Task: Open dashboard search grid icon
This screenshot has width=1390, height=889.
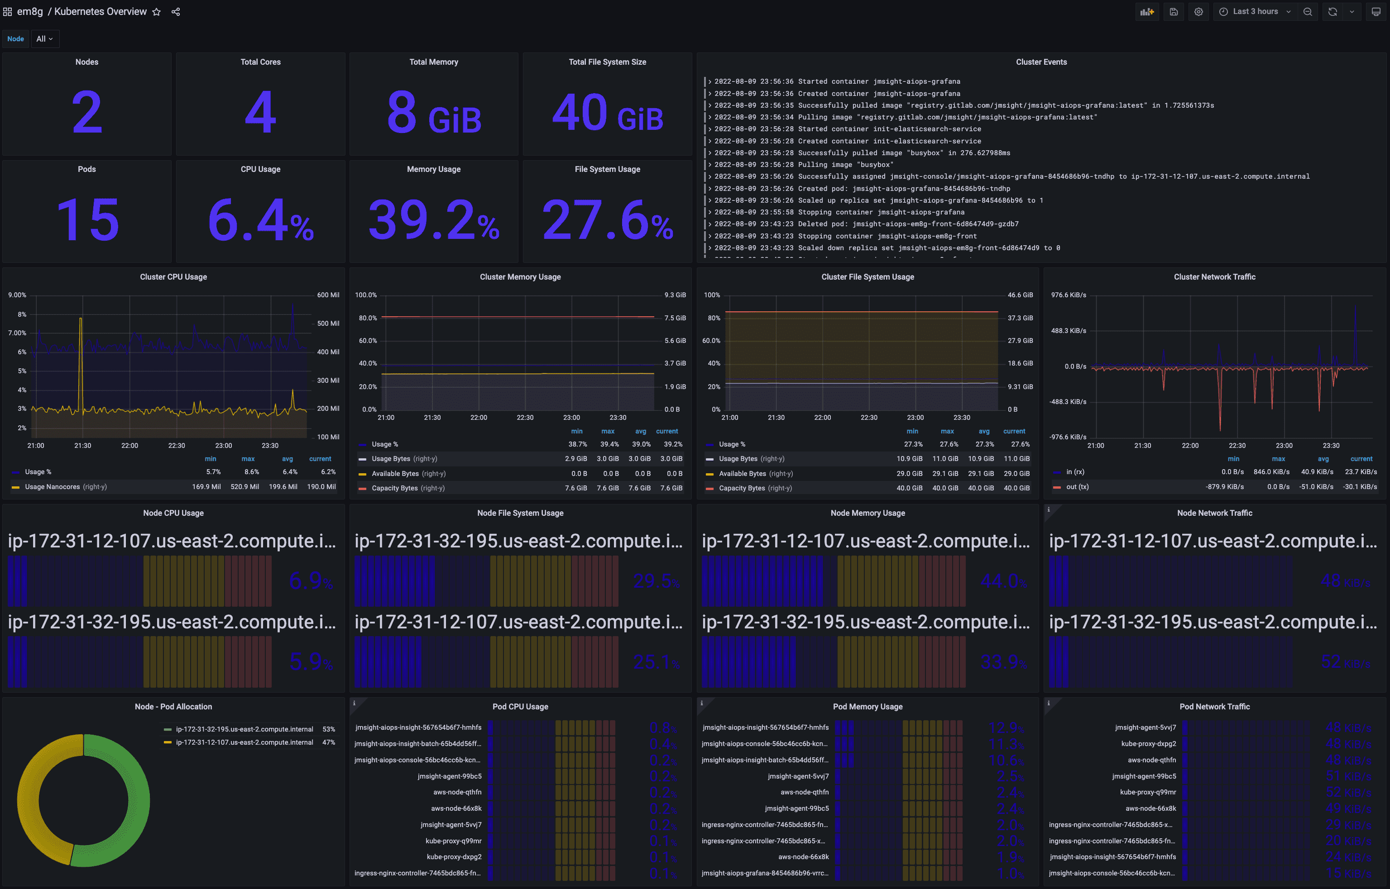Action: (x=8, y=12)
